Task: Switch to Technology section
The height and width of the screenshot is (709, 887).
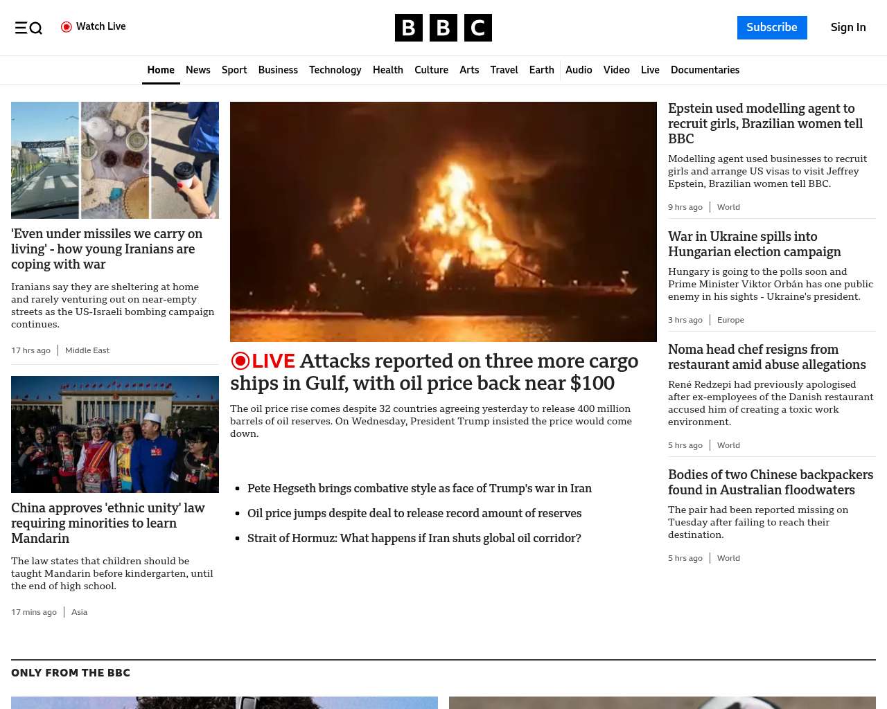Action: click(x=335, y=70)
